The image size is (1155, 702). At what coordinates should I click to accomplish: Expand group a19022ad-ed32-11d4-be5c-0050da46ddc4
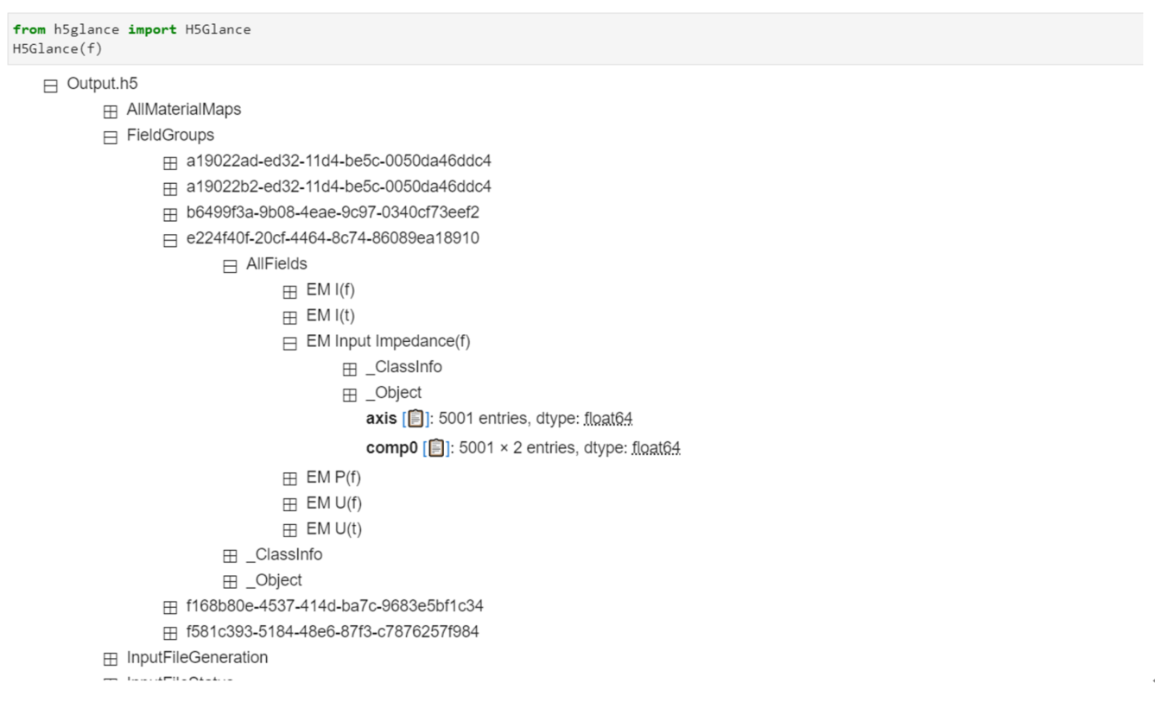coord(170,163)
